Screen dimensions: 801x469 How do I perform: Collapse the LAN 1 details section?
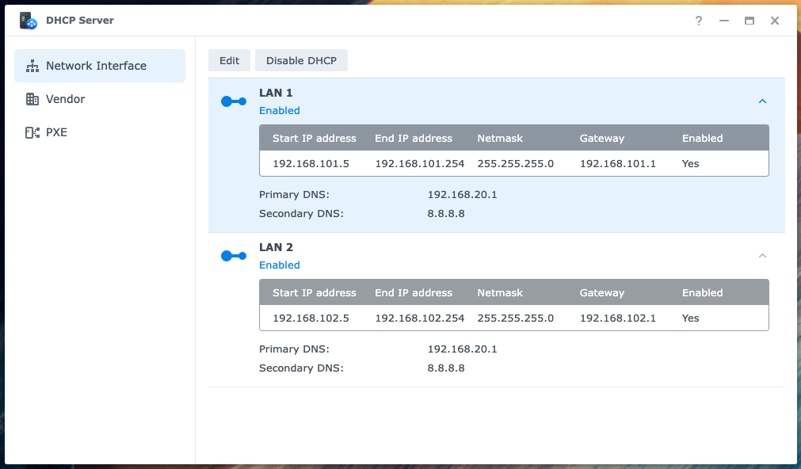[762, 101]
